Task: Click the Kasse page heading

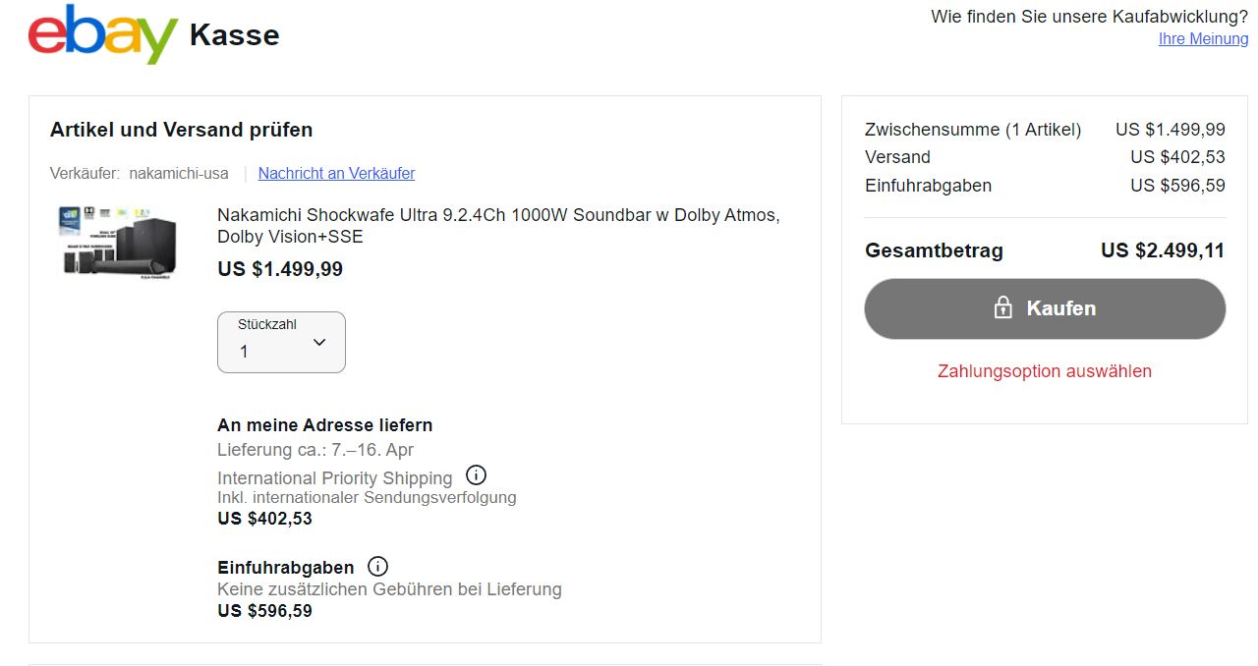Action: coord(234,35)
